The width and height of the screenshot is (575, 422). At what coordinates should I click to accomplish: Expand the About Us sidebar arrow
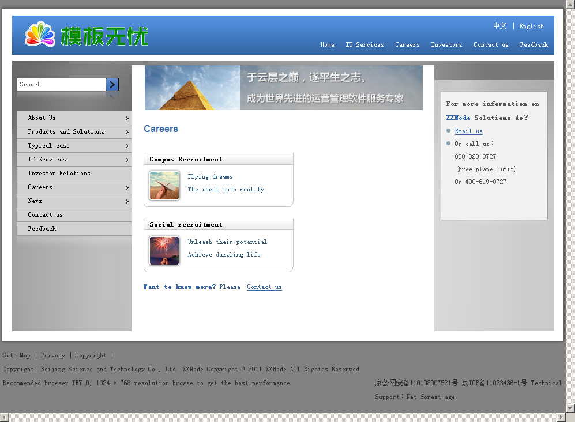(x=127, y=118)
